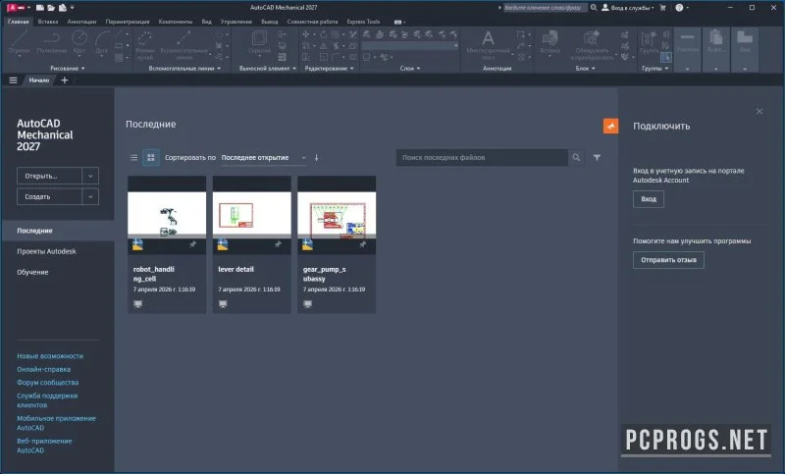Viewport: 785px width, 474px height.
Task: Click the New file icon in quick access toolbar
Action: (40, 8)
